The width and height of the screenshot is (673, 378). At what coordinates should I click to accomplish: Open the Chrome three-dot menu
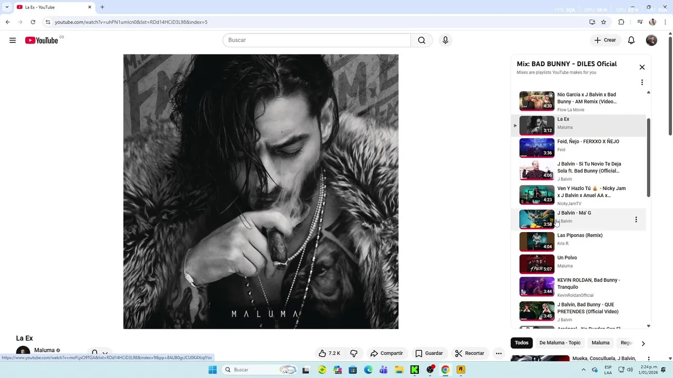(x=665, y=22)
